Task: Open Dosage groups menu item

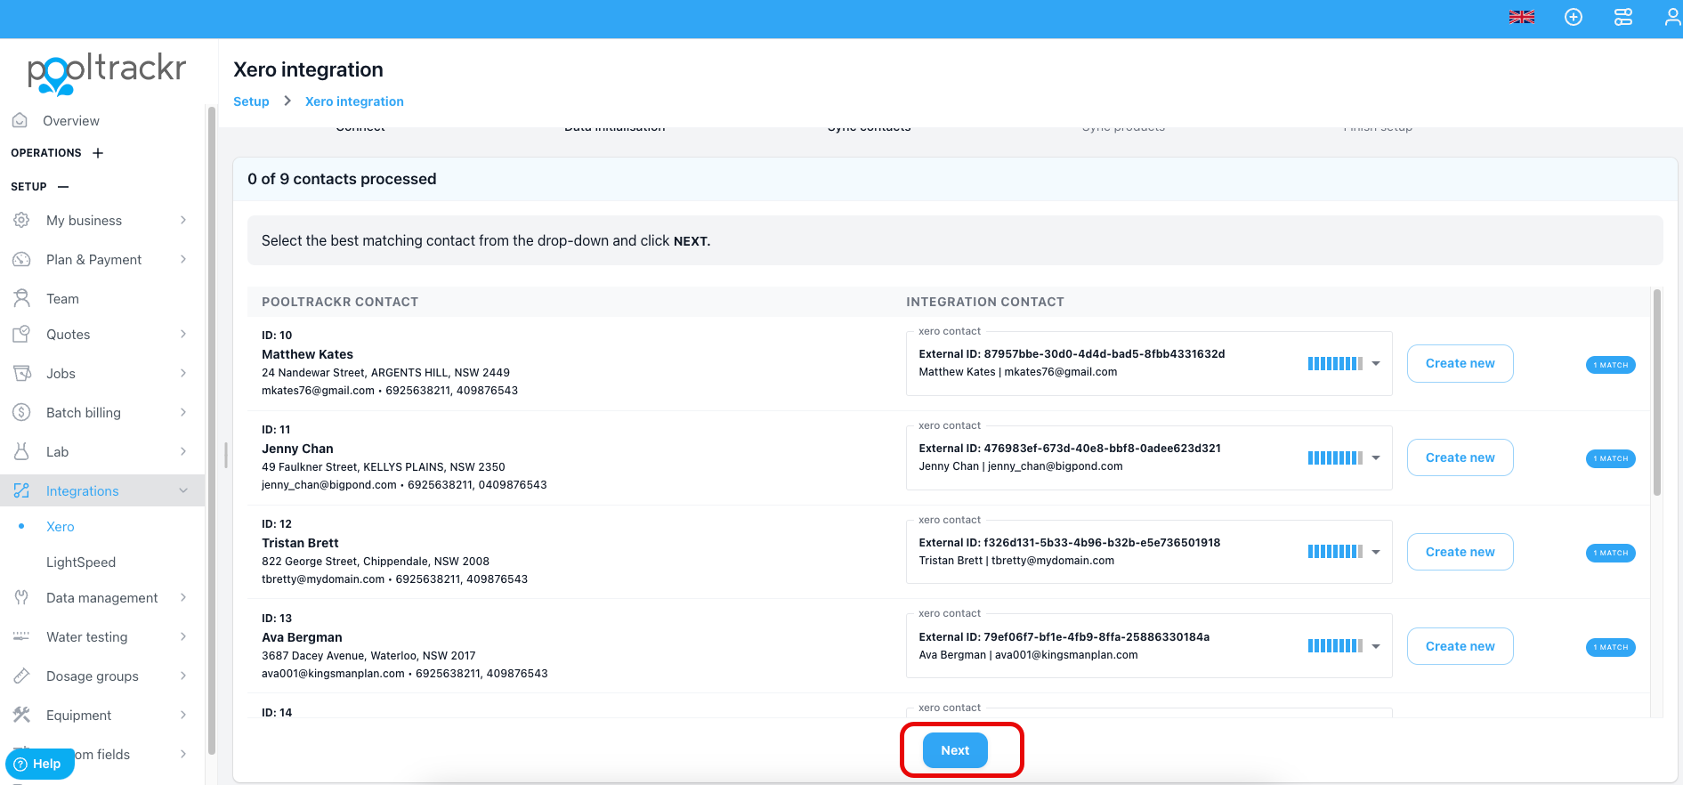Action: 93,676
